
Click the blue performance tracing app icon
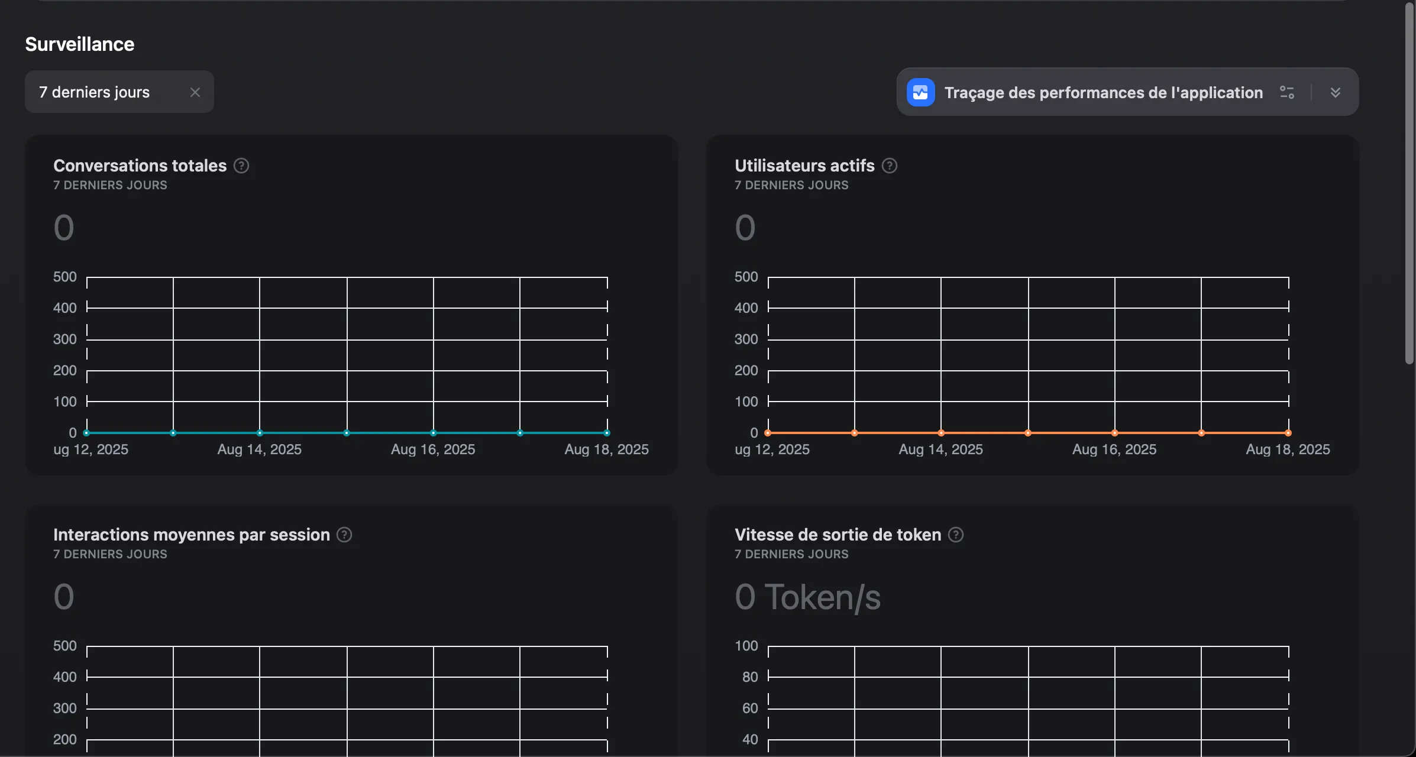(x=920, y=92)
